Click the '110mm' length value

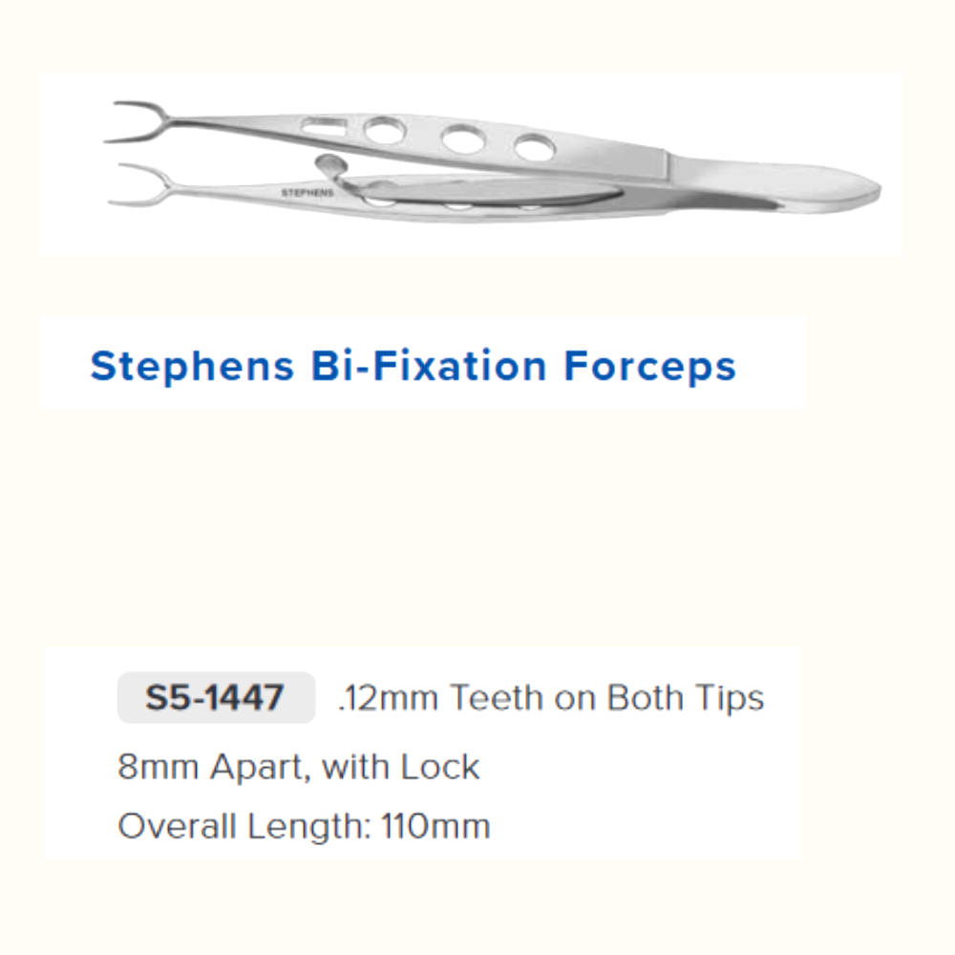click(435, 826)
